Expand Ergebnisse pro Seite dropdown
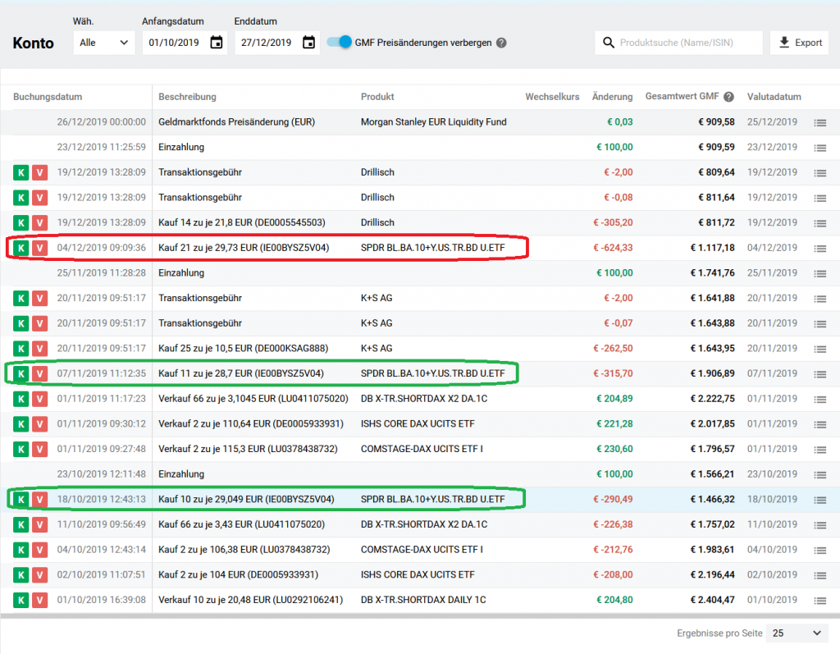 [797, 633]
